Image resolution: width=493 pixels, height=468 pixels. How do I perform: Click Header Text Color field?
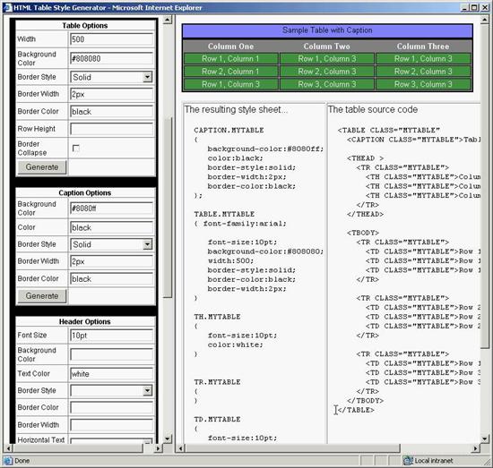coord(112,374)
